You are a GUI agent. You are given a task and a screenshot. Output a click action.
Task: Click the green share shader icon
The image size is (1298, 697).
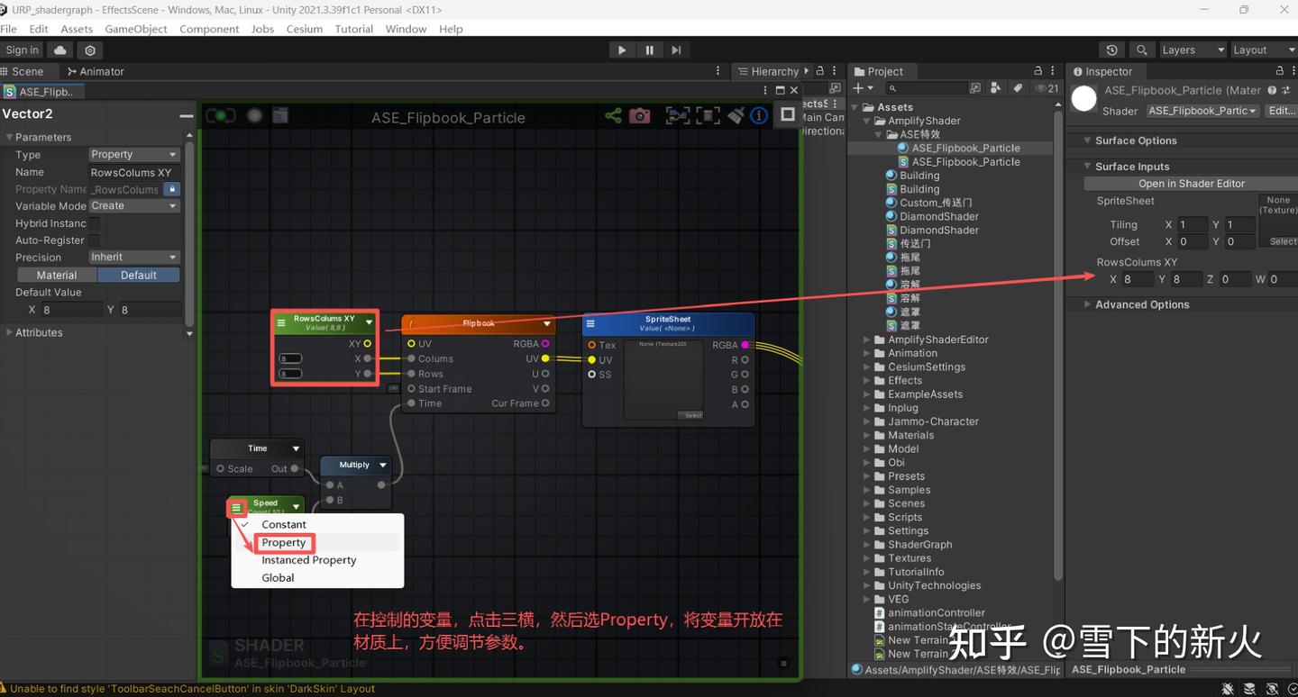(x=612, y=115)
